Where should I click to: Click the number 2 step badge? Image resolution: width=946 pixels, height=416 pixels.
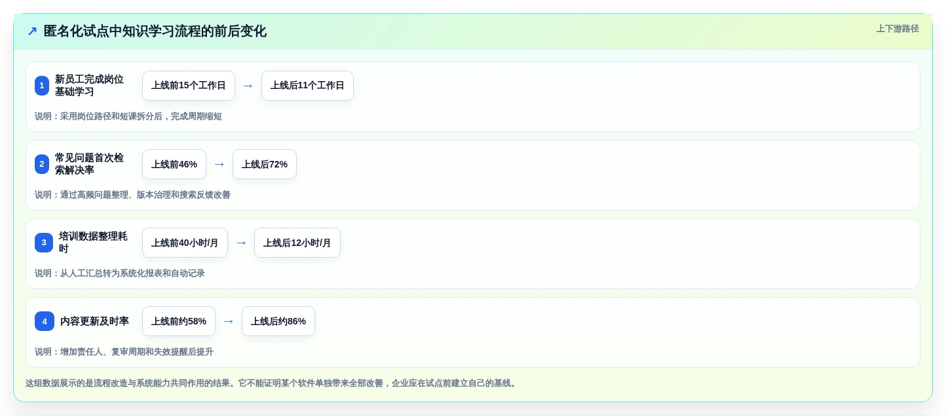[x=42, y=164]
